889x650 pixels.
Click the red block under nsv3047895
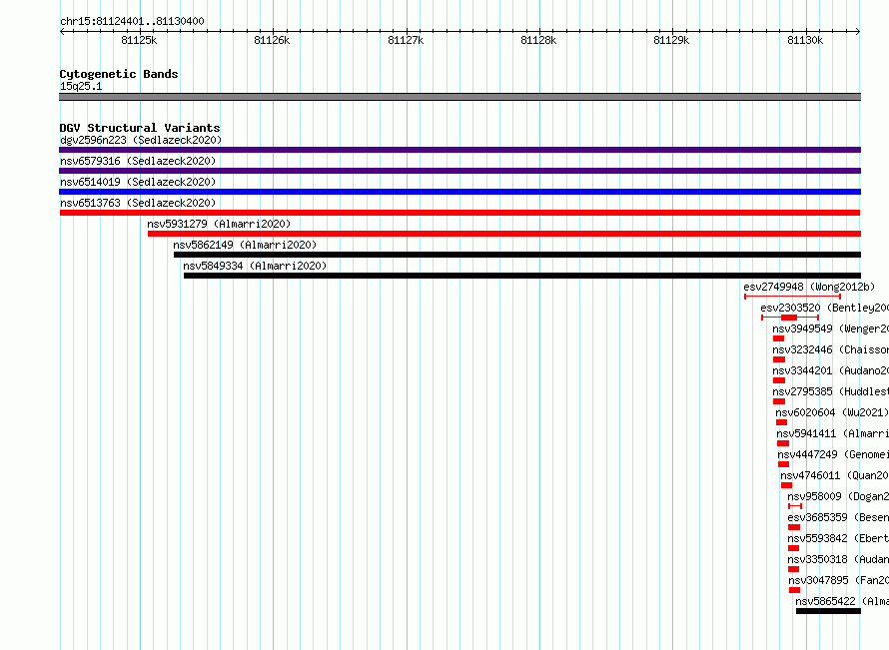pos(794,590)
